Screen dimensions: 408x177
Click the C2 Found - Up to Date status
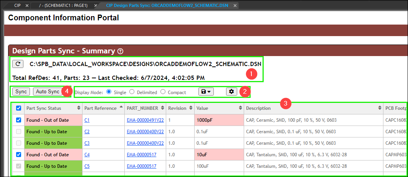click(53, 131)
